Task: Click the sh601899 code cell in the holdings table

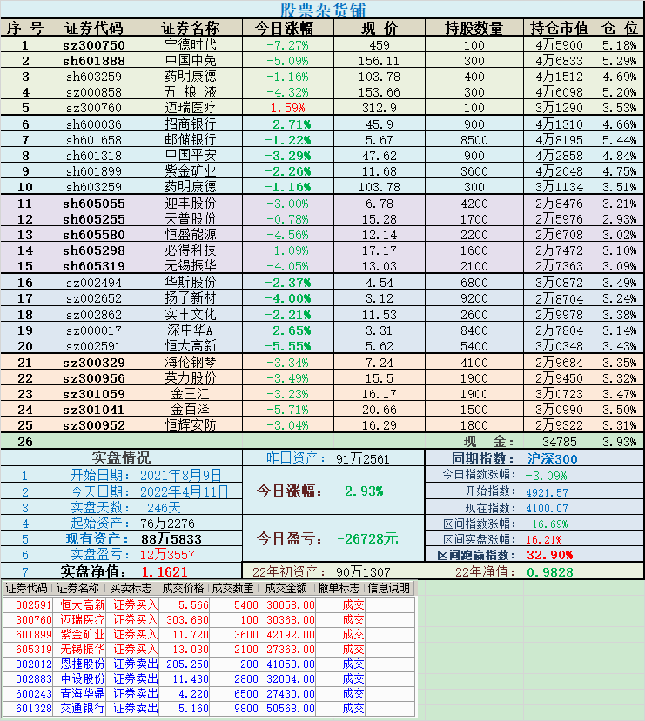Action: [x=94, y=171]
